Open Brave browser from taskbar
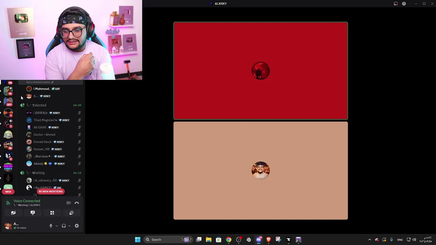The image size is (436, 245). tap(268, 240)
